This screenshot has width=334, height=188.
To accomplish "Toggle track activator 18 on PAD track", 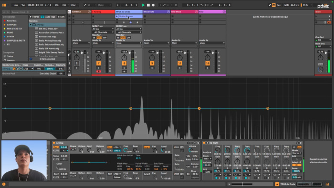I will click(208, 63).
